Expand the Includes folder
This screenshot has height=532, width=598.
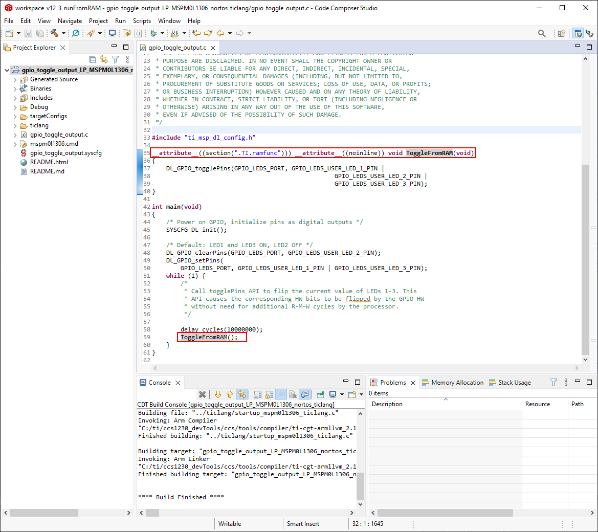pyautogui.click(x=15, y=98)
